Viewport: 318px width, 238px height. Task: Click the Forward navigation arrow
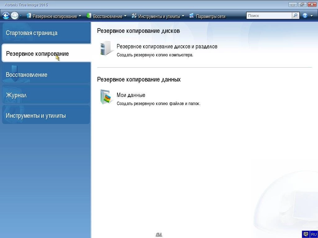click(x=15, y=15)
